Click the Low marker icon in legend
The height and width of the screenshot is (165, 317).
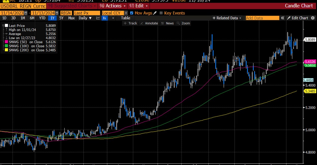point(6,38)
